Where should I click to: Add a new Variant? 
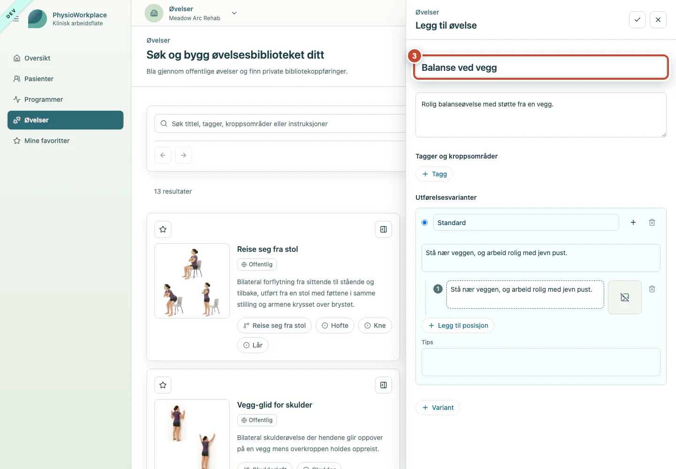(438, 408)
